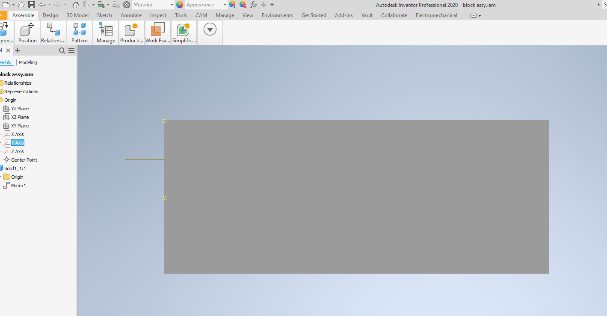Open the Manage bill of materials icon

click(105, 32)
